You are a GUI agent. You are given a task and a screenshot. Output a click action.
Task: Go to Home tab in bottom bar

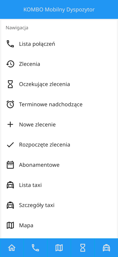coord(12,248)
